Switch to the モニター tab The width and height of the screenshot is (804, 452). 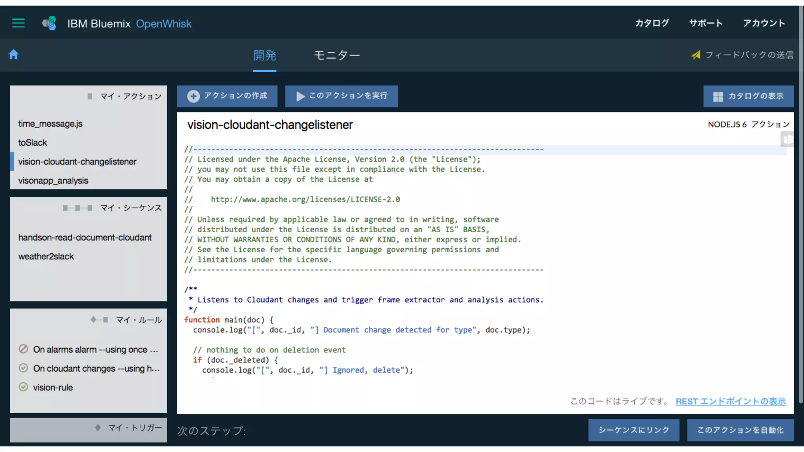click(x=336, y=55)
